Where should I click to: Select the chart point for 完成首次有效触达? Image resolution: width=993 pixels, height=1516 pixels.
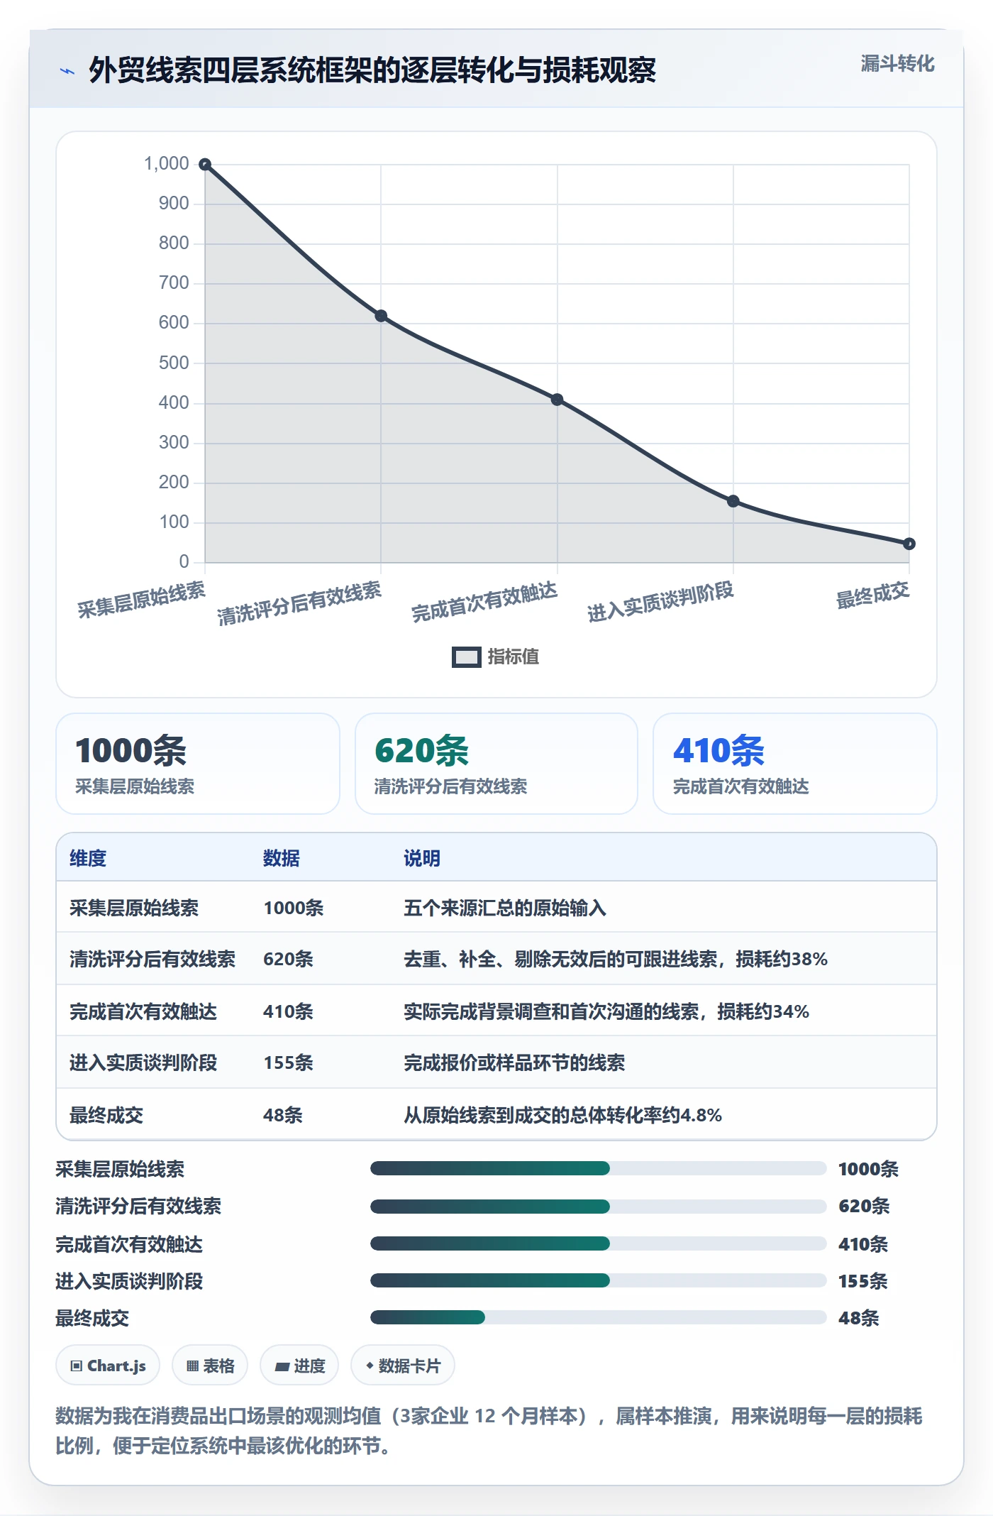coord(557,400)
